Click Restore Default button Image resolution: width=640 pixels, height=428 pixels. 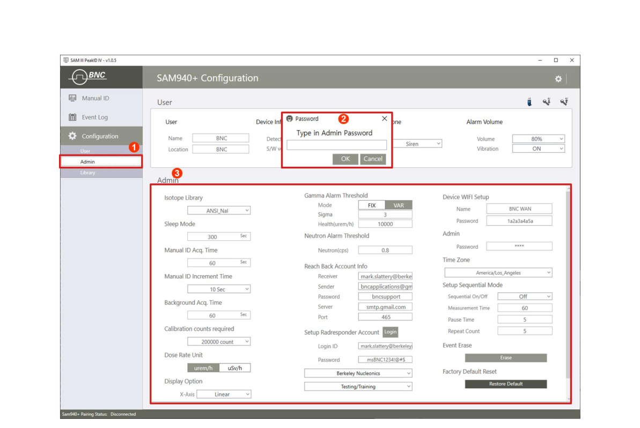(x=506, y=384)
